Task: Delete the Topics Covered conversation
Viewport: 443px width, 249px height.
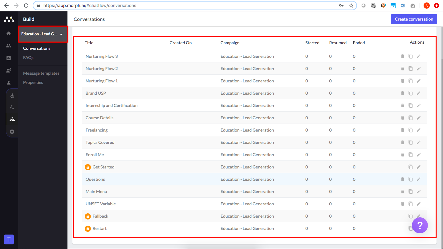Action: tap(402, 142)
